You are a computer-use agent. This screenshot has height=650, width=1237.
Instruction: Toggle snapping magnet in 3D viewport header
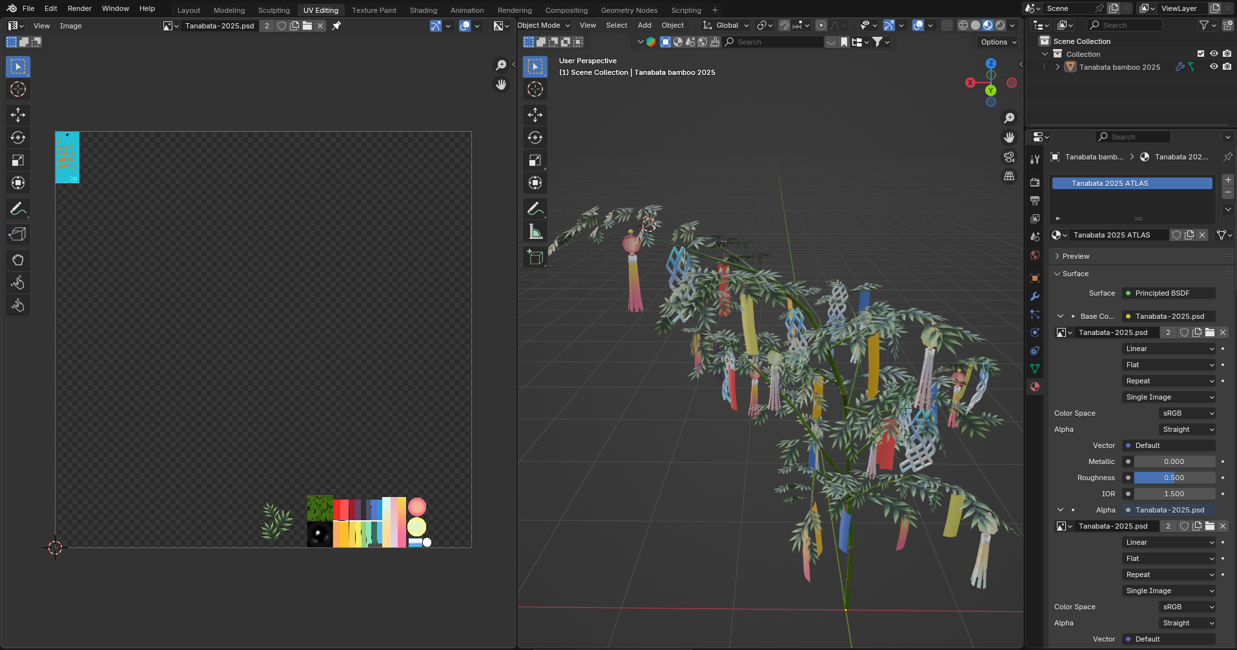click(784, 25)
